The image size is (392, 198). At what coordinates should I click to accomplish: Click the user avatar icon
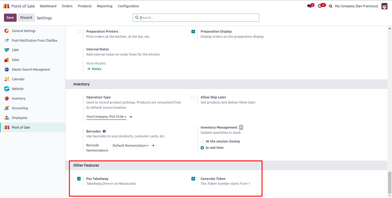pos(384,6)
